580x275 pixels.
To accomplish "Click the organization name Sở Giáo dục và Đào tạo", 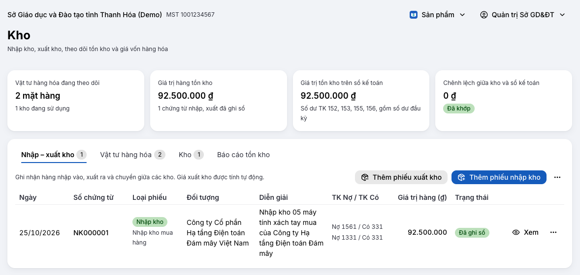I will pos(85,15).
